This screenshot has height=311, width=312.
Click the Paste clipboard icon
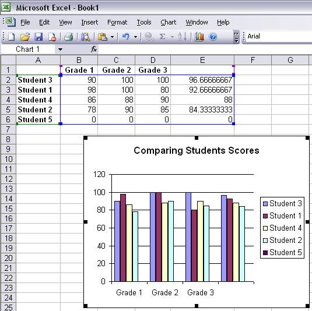[103, 37]
